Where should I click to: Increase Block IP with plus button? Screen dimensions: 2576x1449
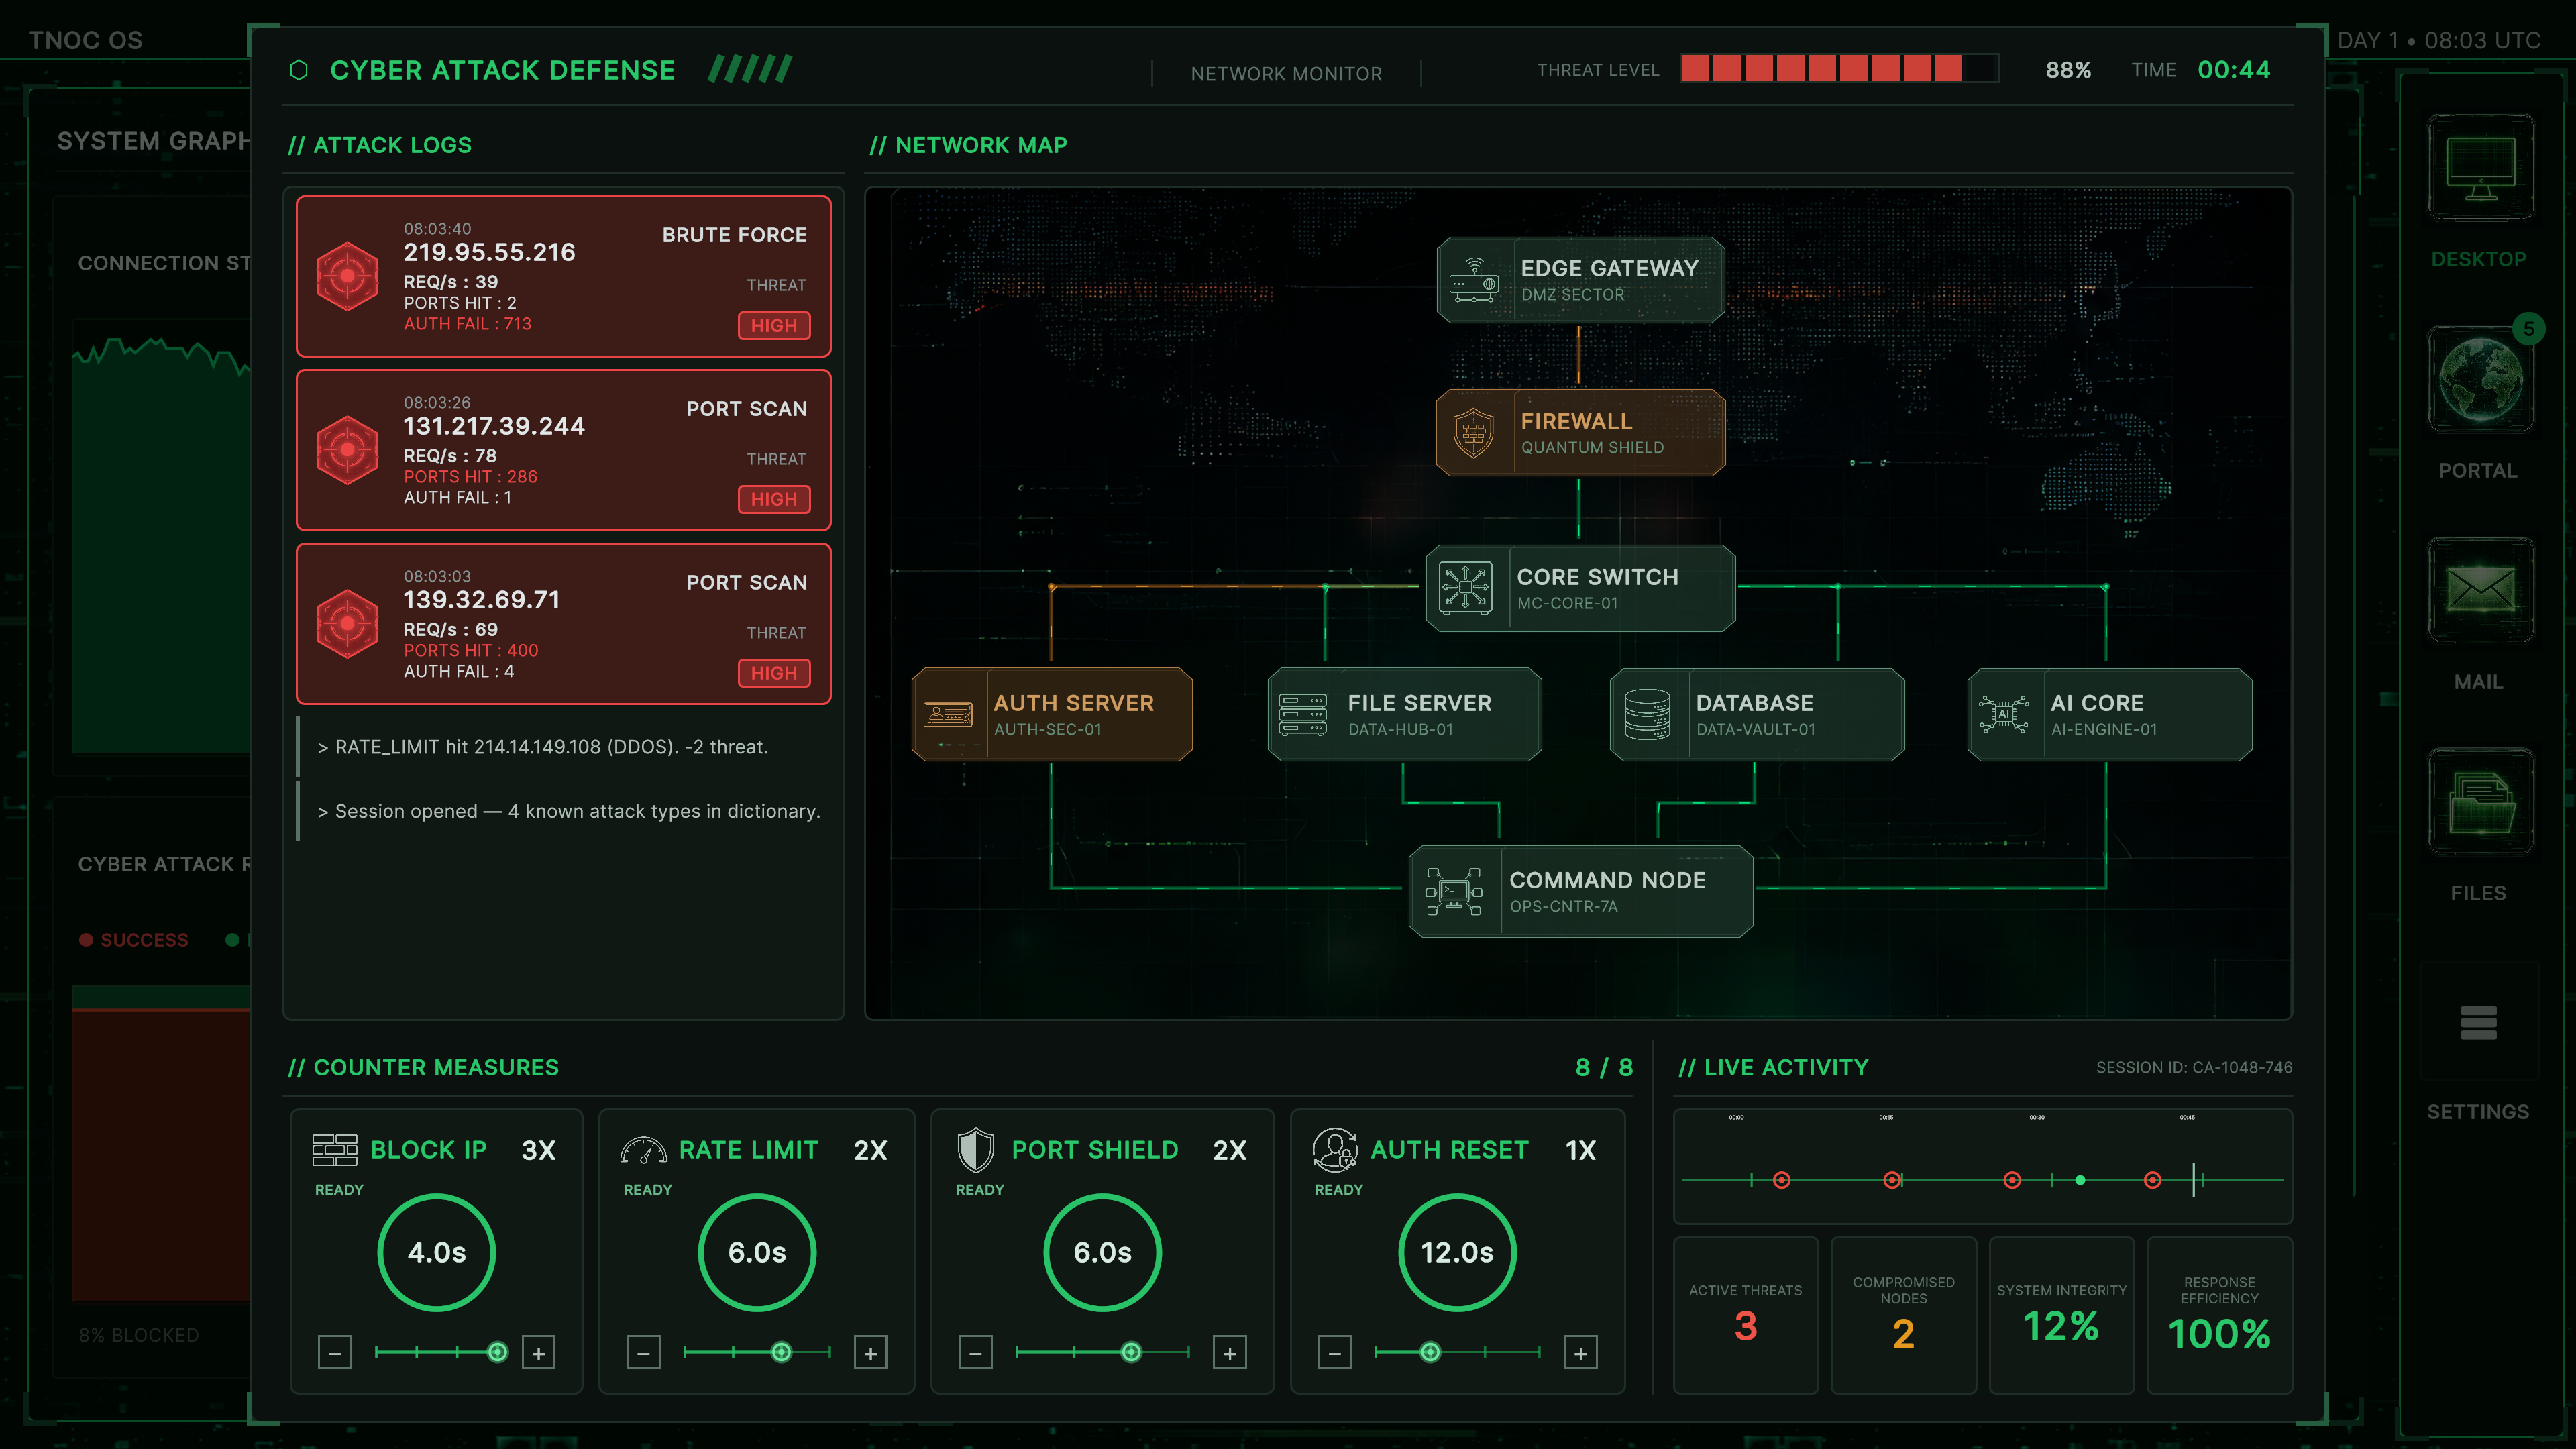click(539, 1353)
